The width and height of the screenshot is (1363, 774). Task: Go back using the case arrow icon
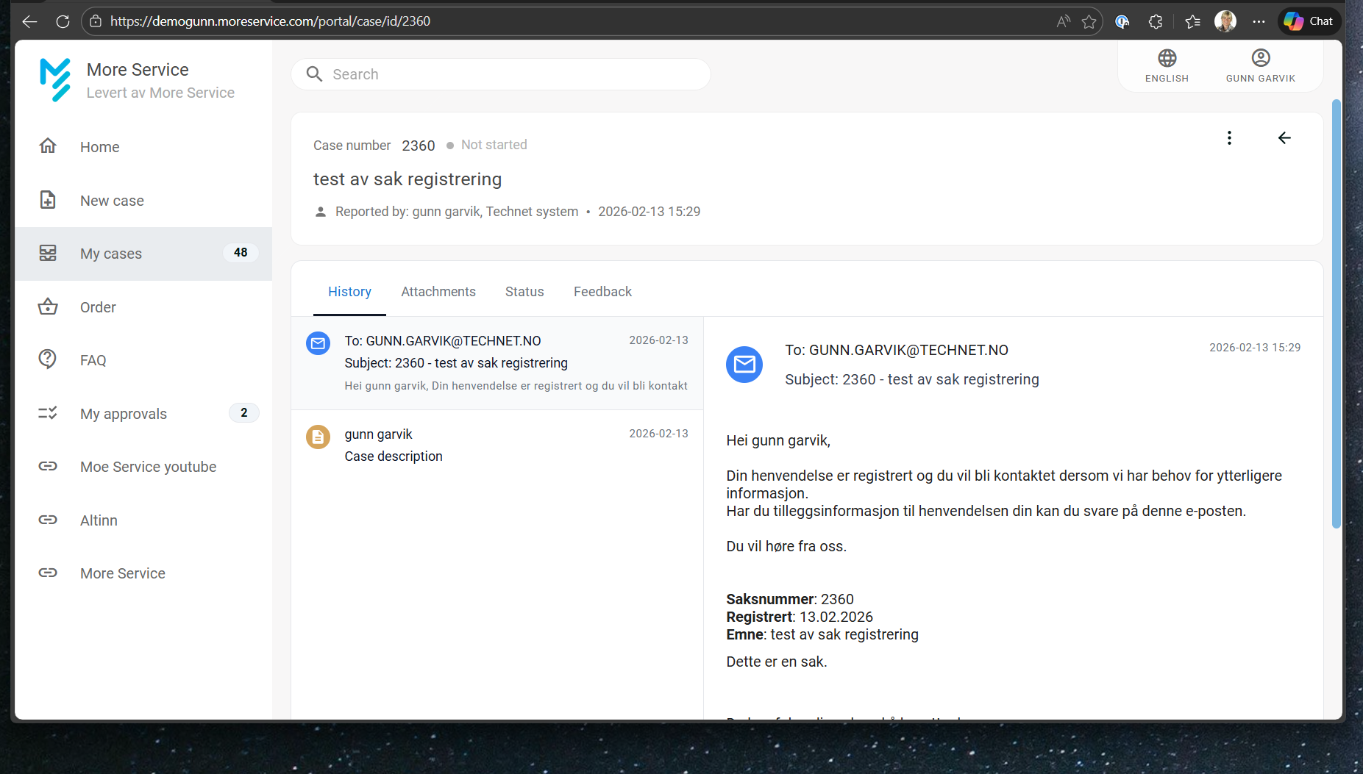[x=1284, y=138]
